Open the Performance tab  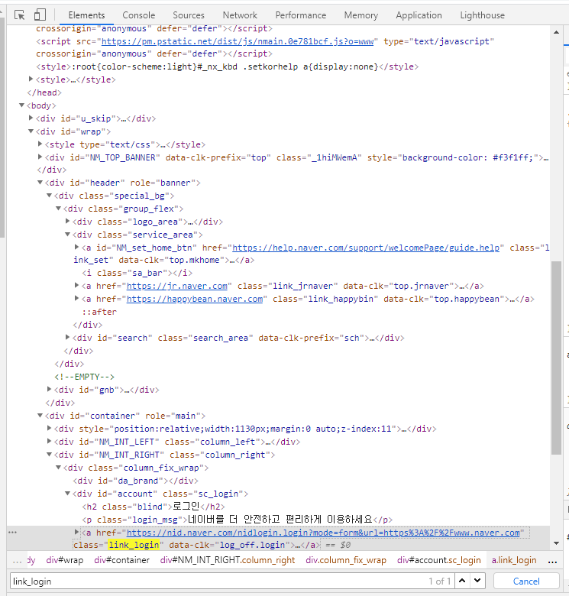point(300,15)
